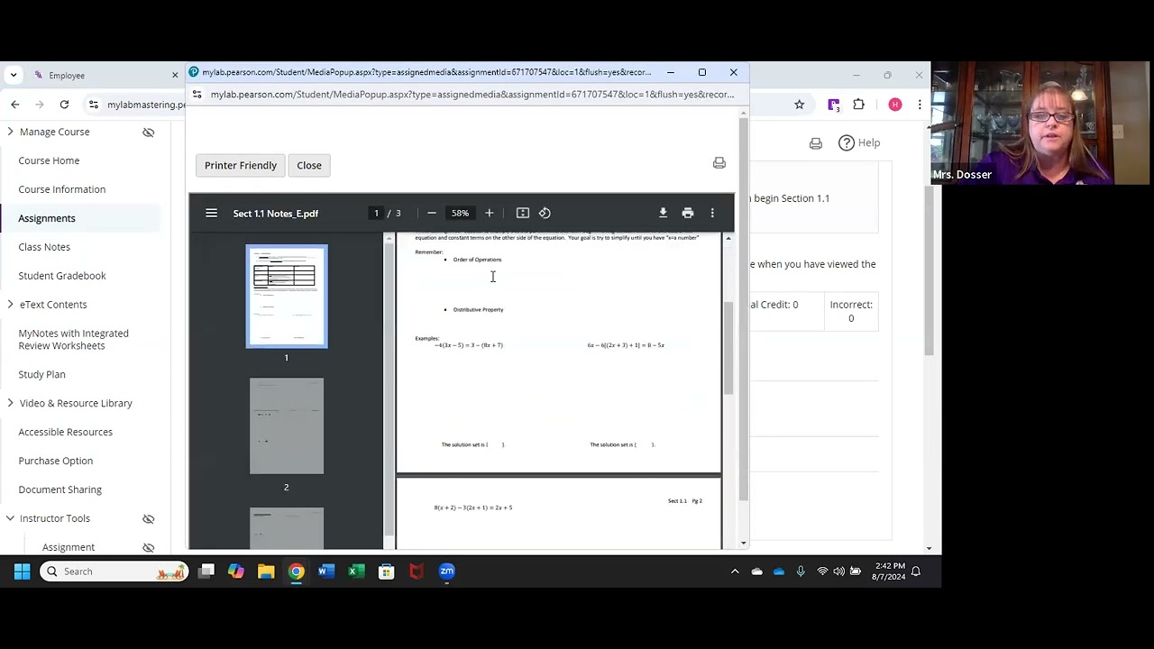Rotate the PDF counterclockwise
This screenshot has height=649, width=1154.
pyautogui.click(x=545, y=214)
